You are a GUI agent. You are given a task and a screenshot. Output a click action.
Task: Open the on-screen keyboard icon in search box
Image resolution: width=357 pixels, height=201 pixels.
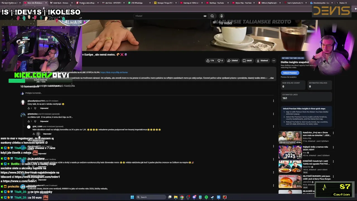coord(205,16)
